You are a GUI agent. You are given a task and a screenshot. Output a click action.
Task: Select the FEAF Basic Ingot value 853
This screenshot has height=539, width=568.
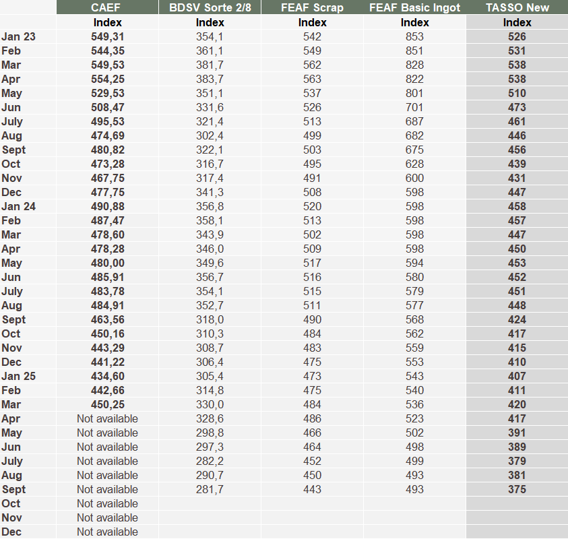tap(414, 36)
